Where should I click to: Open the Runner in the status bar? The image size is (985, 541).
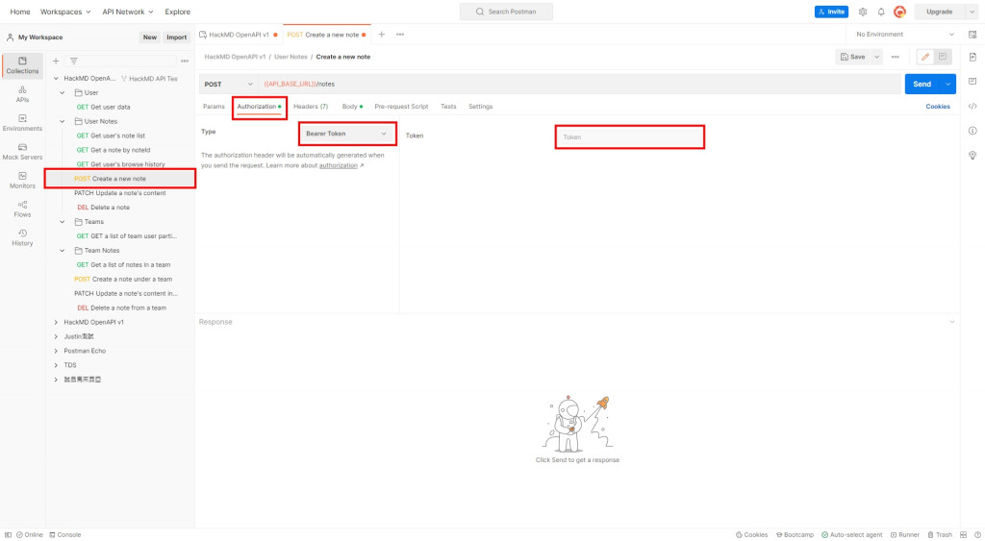pos(904,534)
